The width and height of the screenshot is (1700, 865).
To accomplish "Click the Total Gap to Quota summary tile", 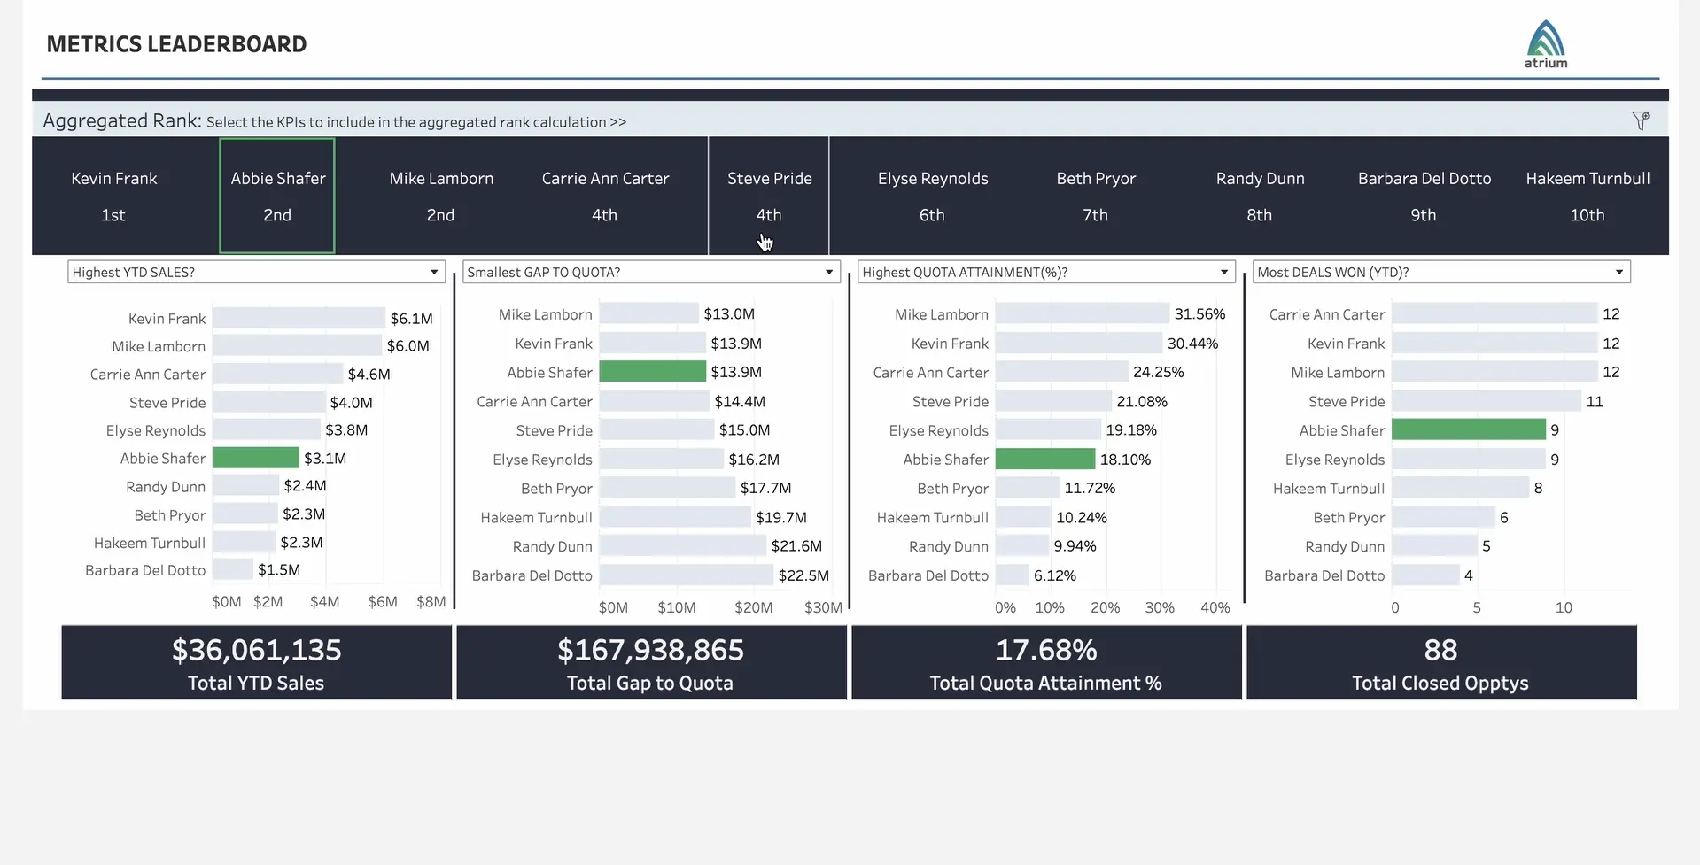I will pos(650,662).
